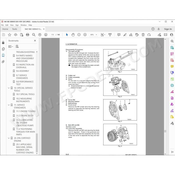Open the Comment tool in right pane
Image resolution: width=175 pixels, height=175 pixels.
coord(172,66)
